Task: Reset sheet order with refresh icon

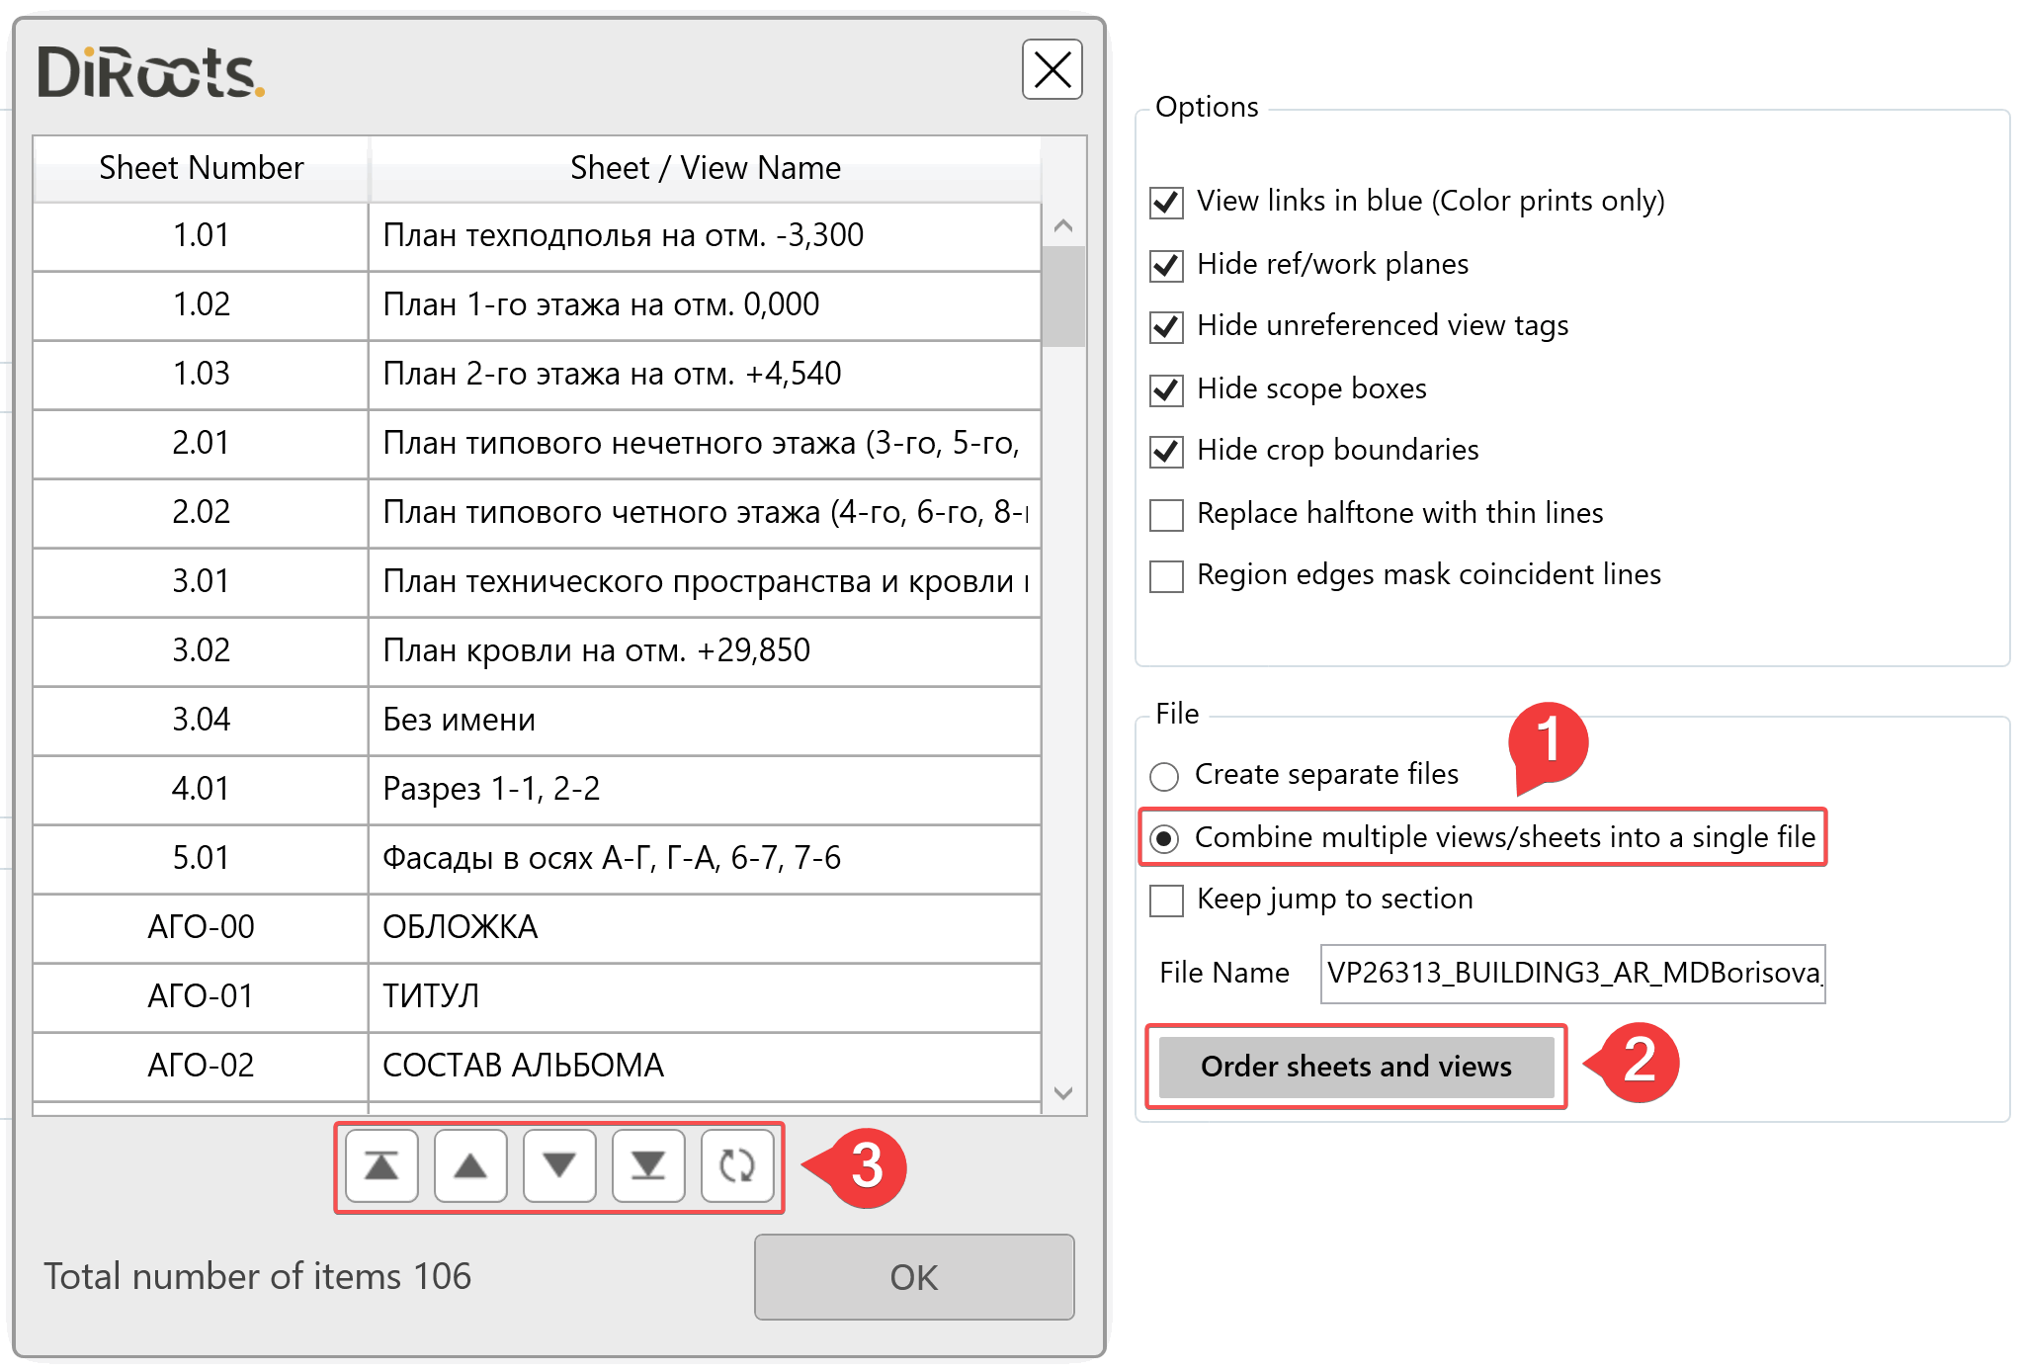Action: (737, 1166)
